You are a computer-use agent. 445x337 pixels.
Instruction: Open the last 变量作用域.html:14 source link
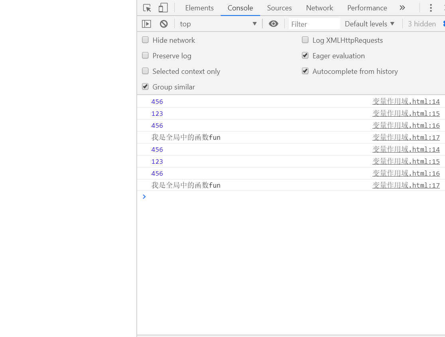point(406,149)
